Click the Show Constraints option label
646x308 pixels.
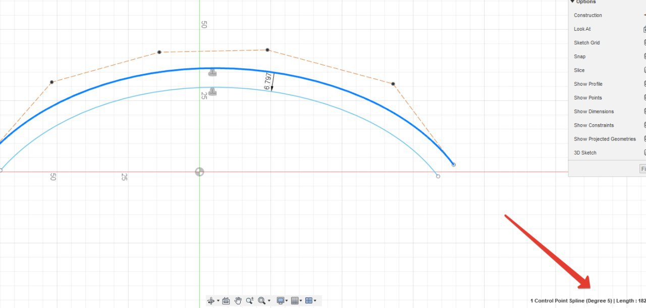pyautogui.click(x=594, y=125)
